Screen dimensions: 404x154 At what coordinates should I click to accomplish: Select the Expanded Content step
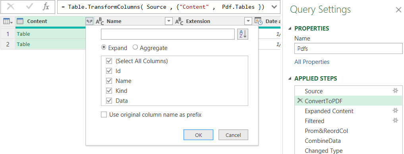click(x=348, y=111)
